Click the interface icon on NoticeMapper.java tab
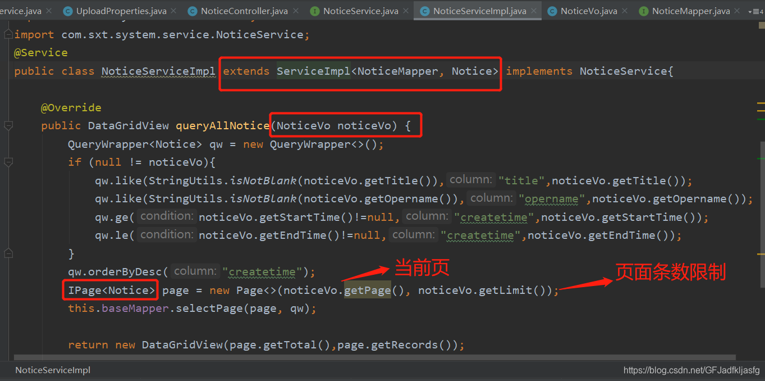 coord(643,11)
